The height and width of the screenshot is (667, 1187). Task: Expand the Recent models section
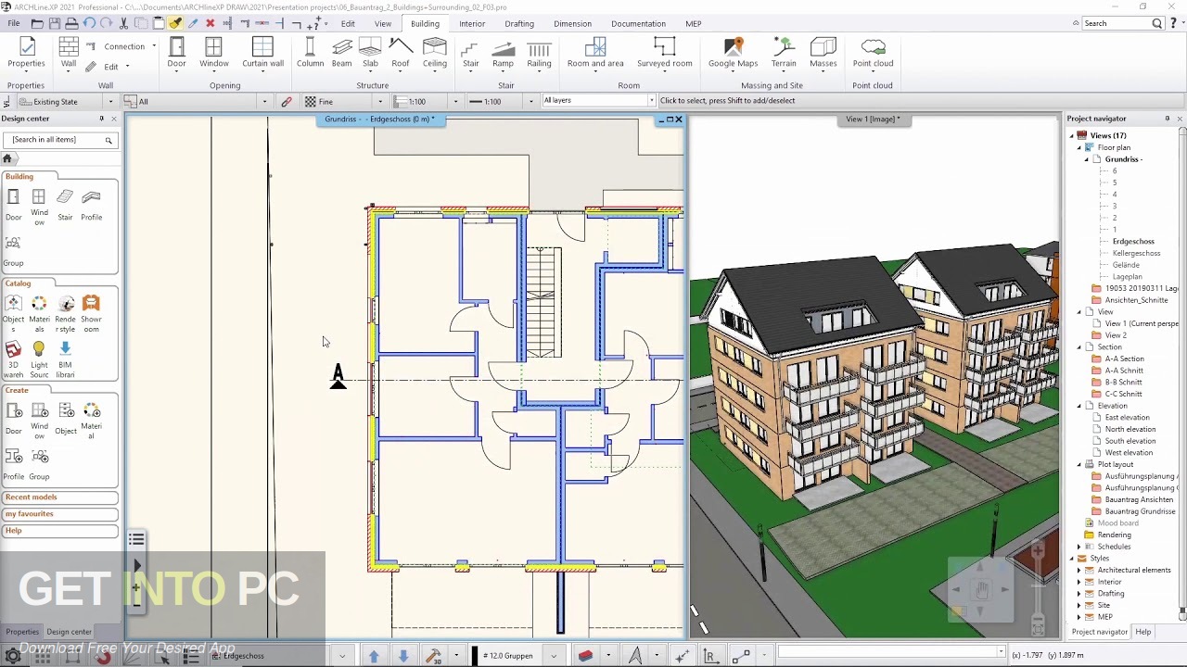pos(59,497)
